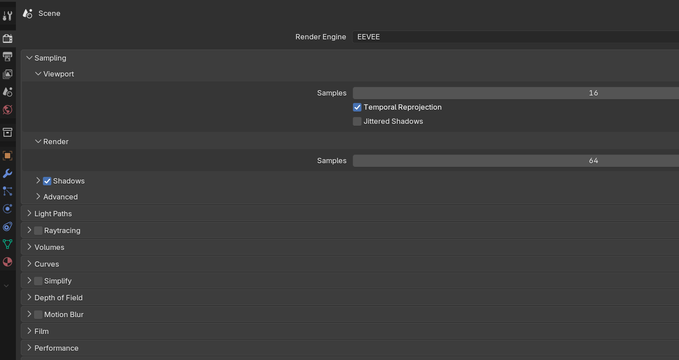Click the Scene icon in the header
The height and width of the screenshot is (360, 679).
point(27,14)
